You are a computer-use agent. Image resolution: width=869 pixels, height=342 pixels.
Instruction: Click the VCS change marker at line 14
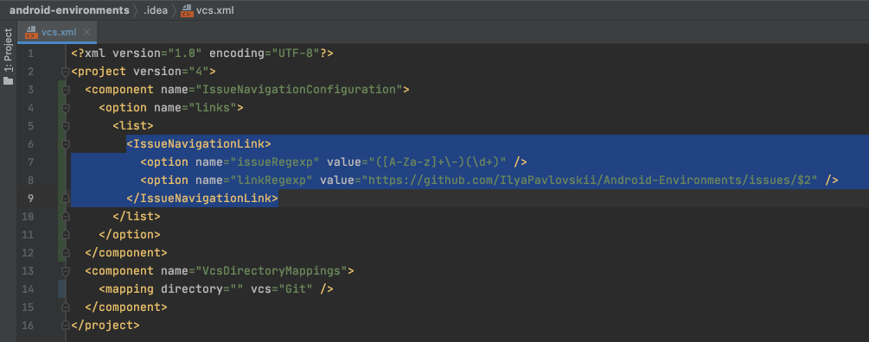(61, 288)
